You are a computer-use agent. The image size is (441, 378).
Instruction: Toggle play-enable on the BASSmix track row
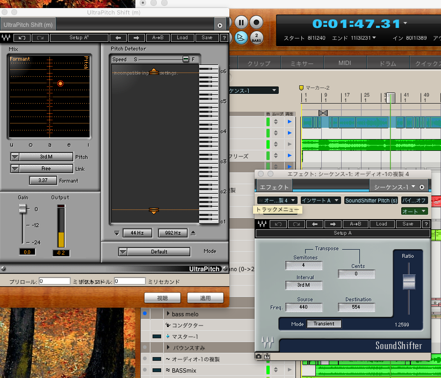(x=290, y=370)
